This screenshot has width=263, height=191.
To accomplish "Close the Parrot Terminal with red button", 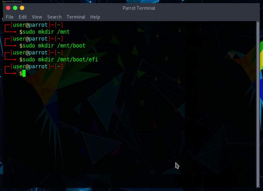I will click(x=8, y=8).
